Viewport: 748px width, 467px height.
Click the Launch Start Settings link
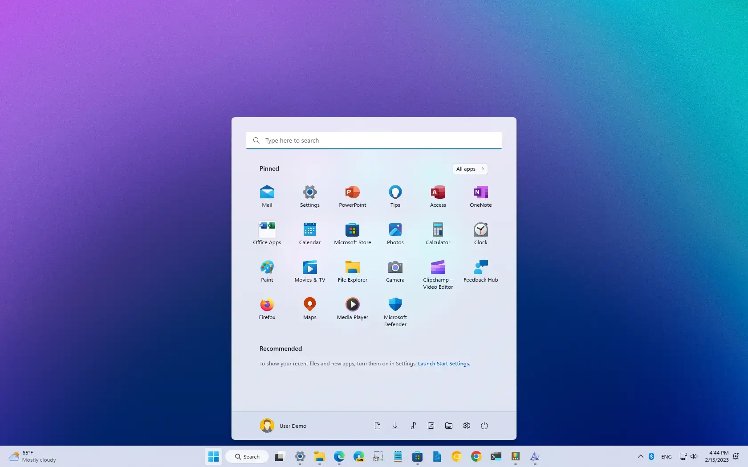(443, 364)
